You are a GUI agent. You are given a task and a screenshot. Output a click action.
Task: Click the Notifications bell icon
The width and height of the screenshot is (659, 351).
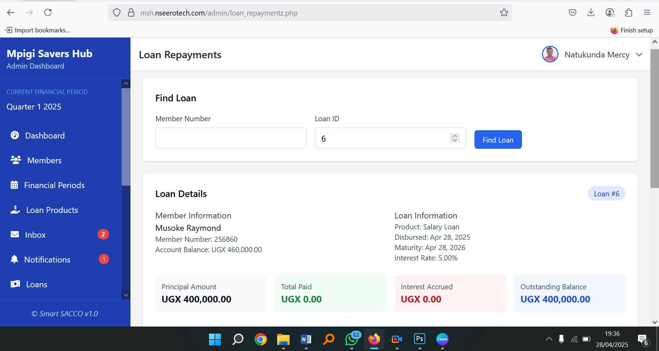(x=14, y=259)
